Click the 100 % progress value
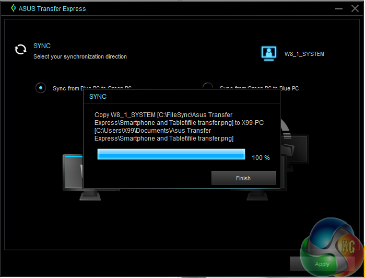Viewport: 365px width, 278px height. [x=261, y=158]
